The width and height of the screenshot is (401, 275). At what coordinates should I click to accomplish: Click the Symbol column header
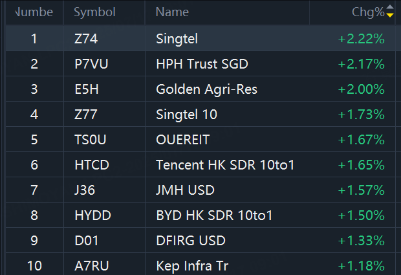point(94,12)
